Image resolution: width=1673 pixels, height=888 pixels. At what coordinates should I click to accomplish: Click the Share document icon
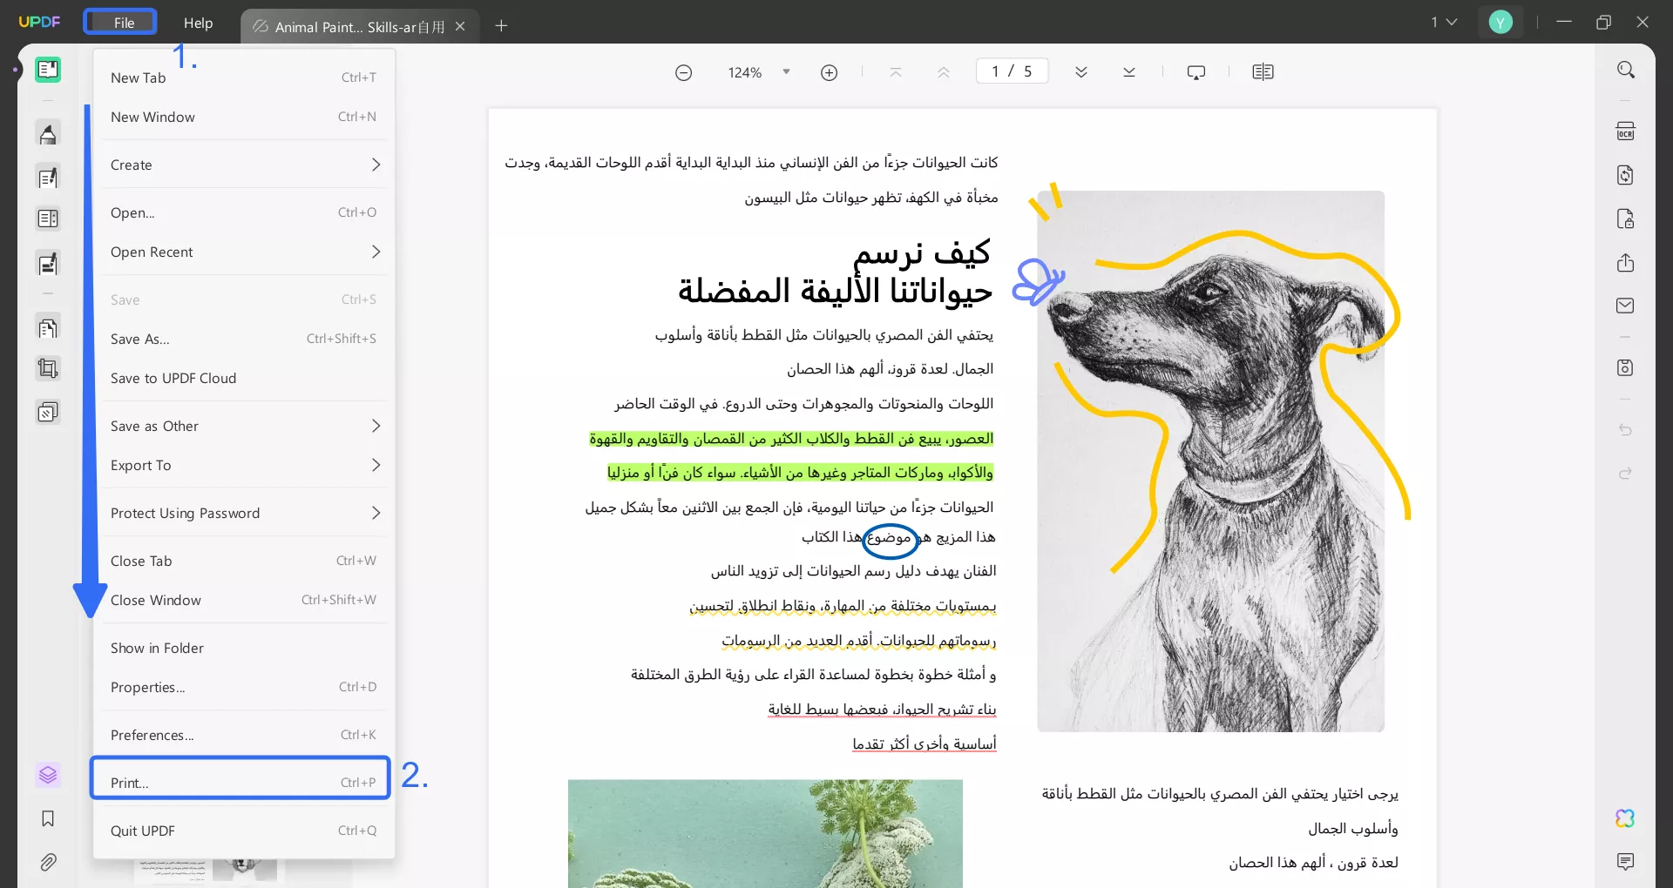coord(1626,262)
